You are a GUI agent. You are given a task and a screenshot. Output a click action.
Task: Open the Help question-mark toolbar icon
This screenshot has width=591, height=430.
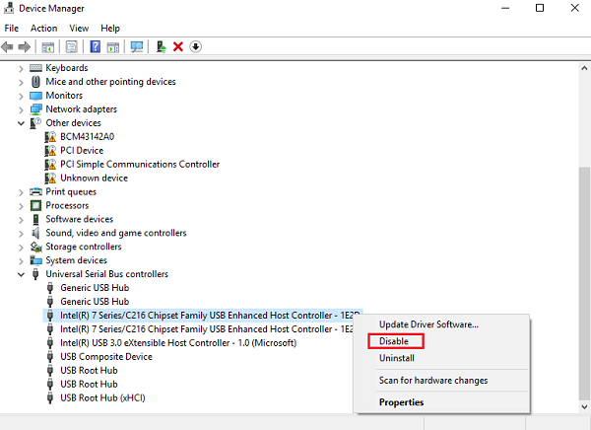(x=95, y=46)
